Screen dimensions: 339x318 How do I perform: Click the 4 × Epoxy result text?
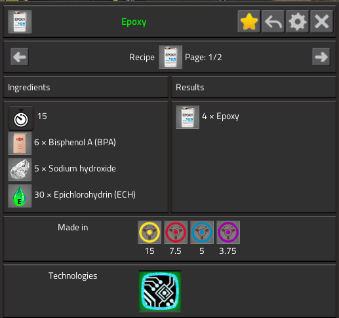220,116
